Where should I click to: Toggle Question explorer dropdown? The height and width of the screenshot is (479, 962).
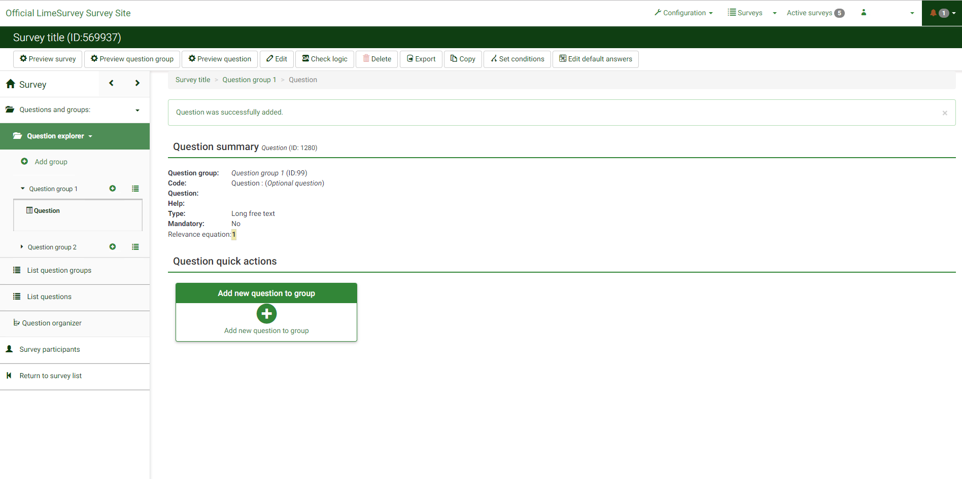coord(75,136)
